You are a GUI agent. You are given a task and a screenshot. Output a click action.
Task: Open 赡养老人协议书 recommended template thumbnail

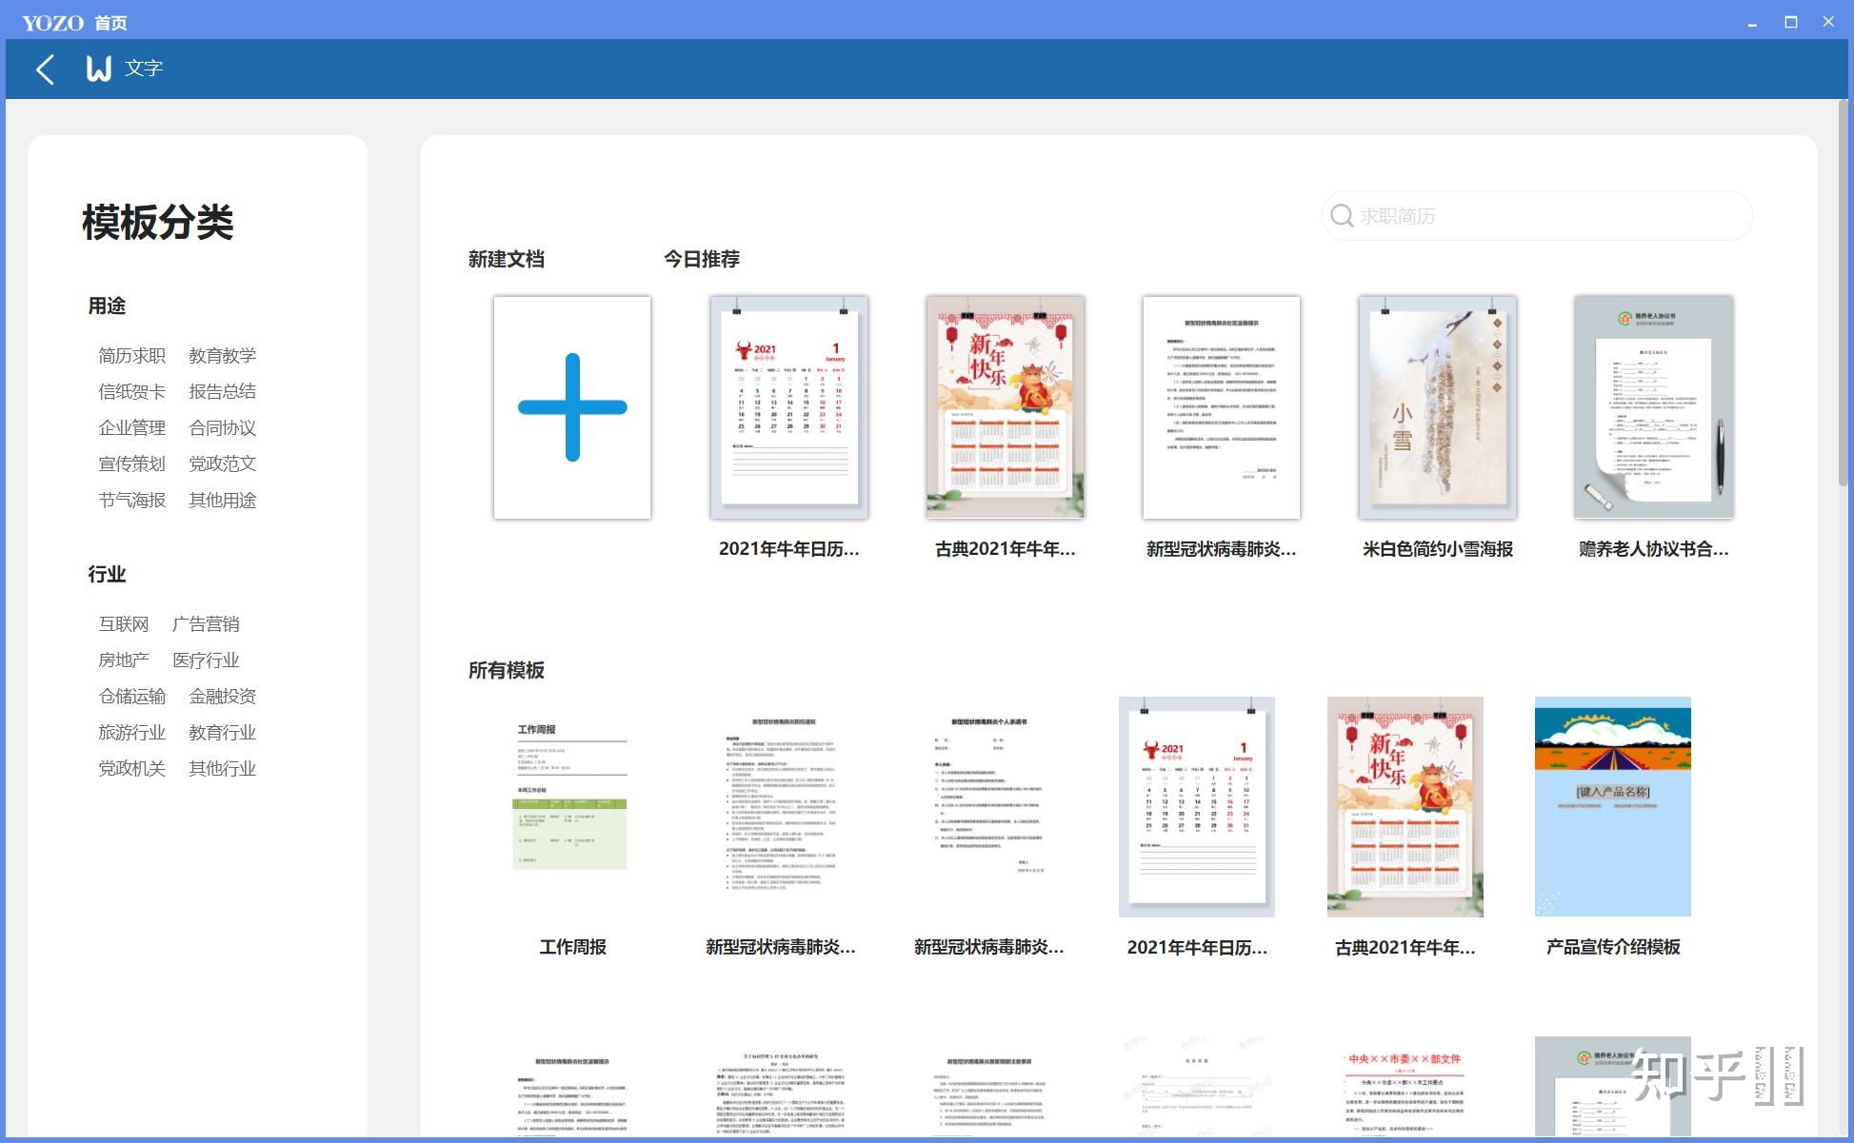pyautogui.click(x=1653, y=407)
